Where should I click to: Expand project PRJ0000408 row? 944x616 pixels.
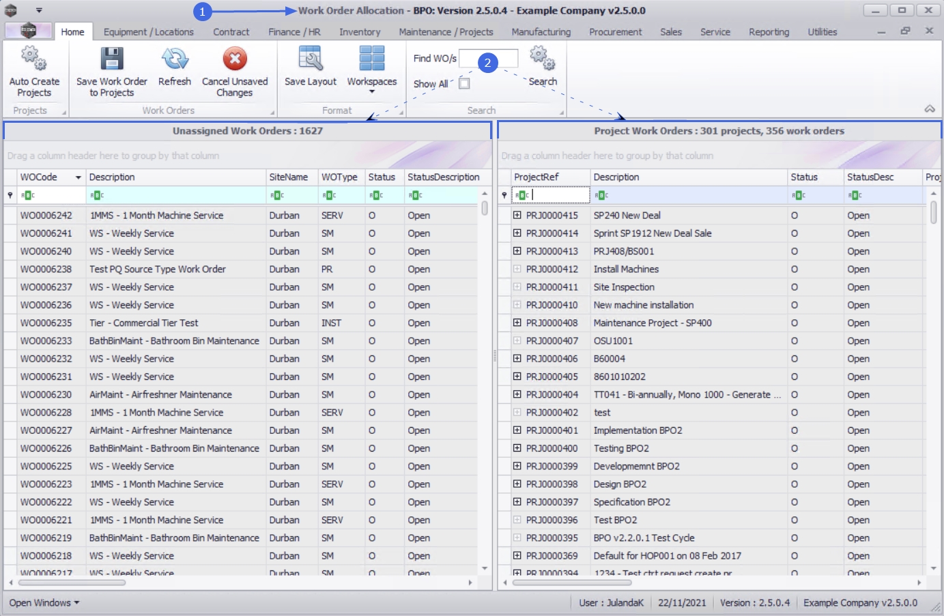[x=517, y=323]
